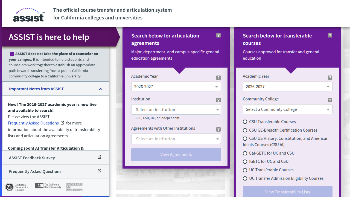This screenshot has width=350, height=197.
Task: Collapse Important Notes from ASSIST section
Action: point(101,89)
